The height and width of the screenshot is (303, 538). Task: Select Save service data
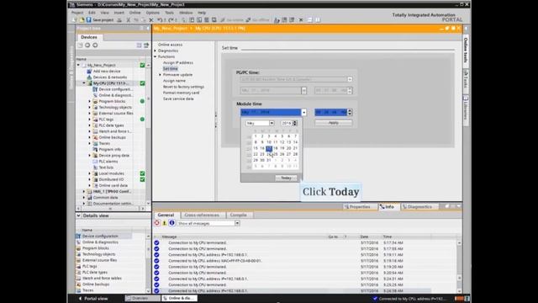pyautogui.click(x=178, y=98)
